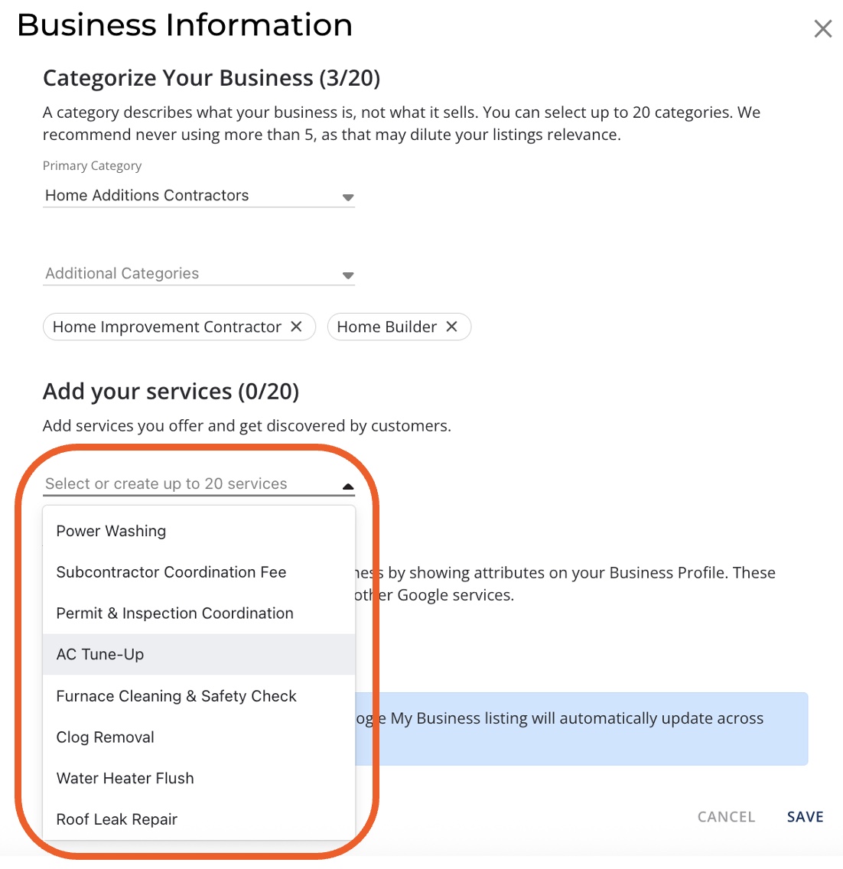Choose Furnace Cleaning & Safety Check
Viewport: 843px width, 869px height.
(177, 696)
